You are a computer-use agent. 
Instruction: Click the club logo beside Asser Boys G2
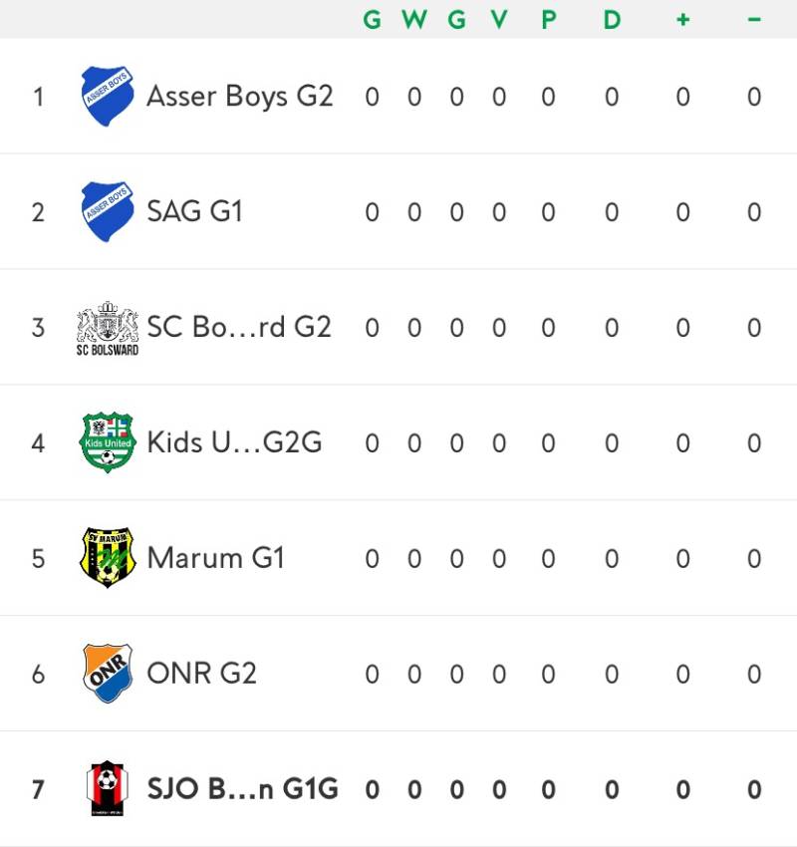(x=108, y=96)
